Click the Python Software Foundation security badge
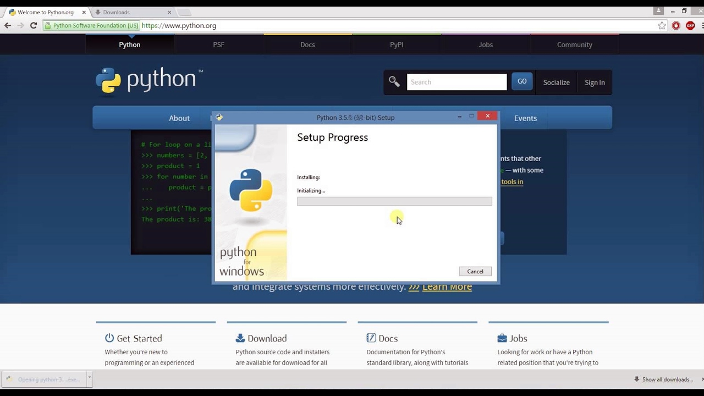Image resolution: width=704 pixels, height=396 pixels. [91, 25]
